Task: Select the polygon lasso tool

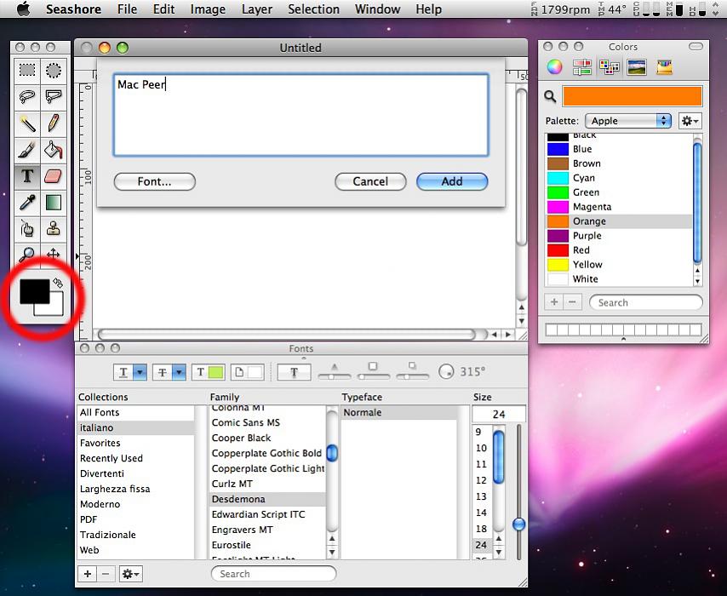Action: 54,97
